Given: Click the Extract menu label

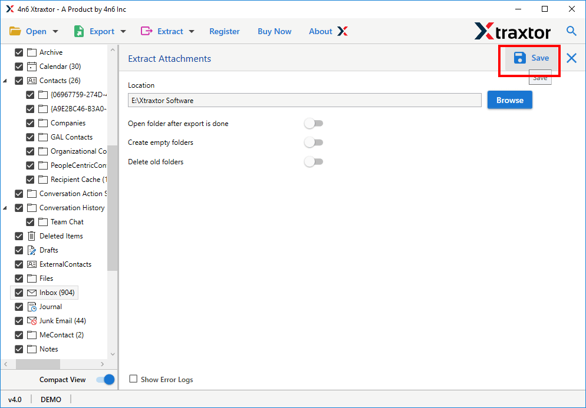Looking at the screenshot, I should (170, 31).
